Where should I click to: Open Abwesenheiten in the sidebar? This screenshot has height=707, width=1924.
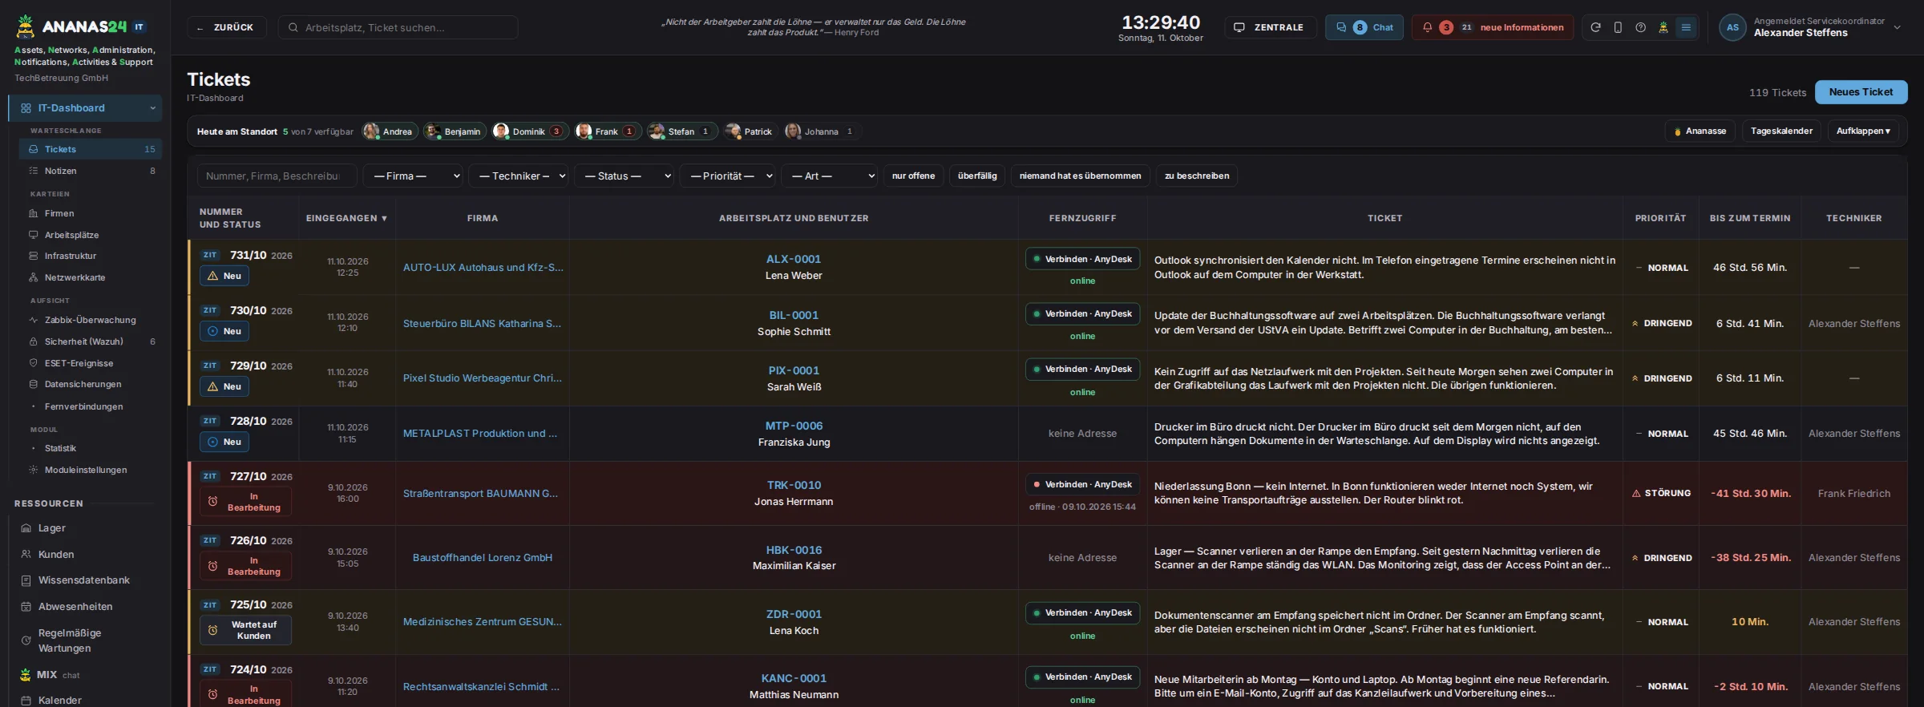tap(75, 607)
